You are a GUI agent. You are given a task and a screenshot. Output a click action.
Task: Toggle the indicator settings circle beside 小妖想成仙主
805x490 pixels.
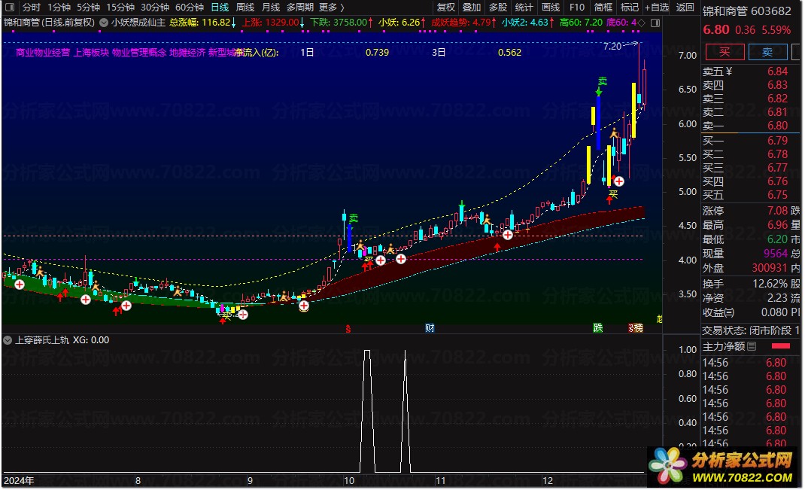104,23
